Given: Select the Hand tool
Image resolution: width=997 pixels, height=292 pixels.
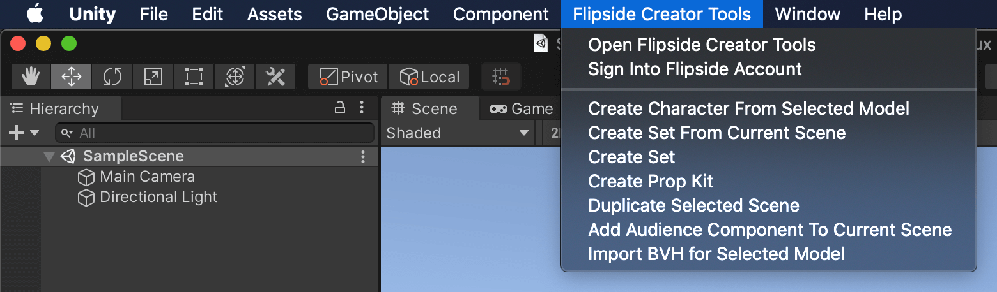Looking at the screenshot, I should coord(31,77).
